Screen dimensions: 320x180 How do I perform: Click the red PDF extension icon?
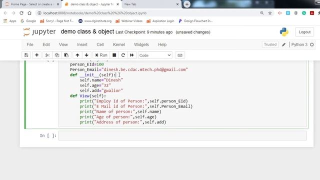point(312,13)
